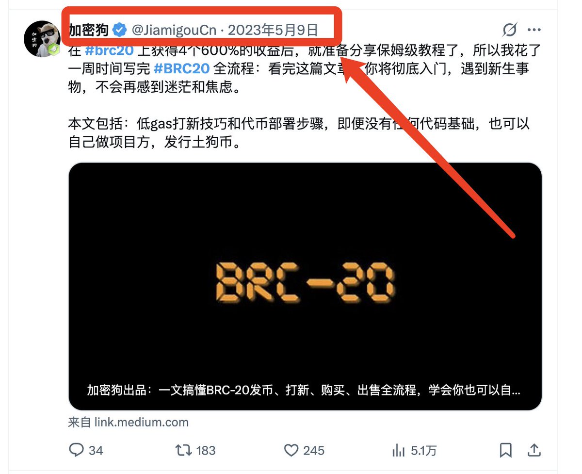The image size is (582, 474).
Task: Bookmark this tweet
Action: (505, 450)
